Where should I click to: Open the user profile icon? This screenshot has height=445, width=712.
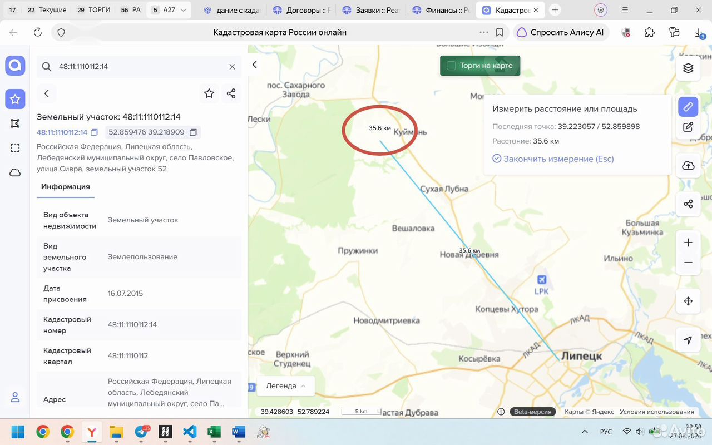[x=15, y=397]
